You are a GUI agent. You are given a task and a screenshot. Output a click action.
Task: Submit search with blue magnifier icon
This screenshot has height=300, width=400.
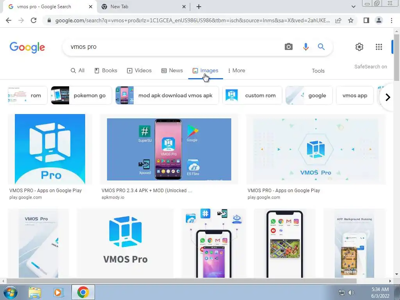(x=321, y=47)
